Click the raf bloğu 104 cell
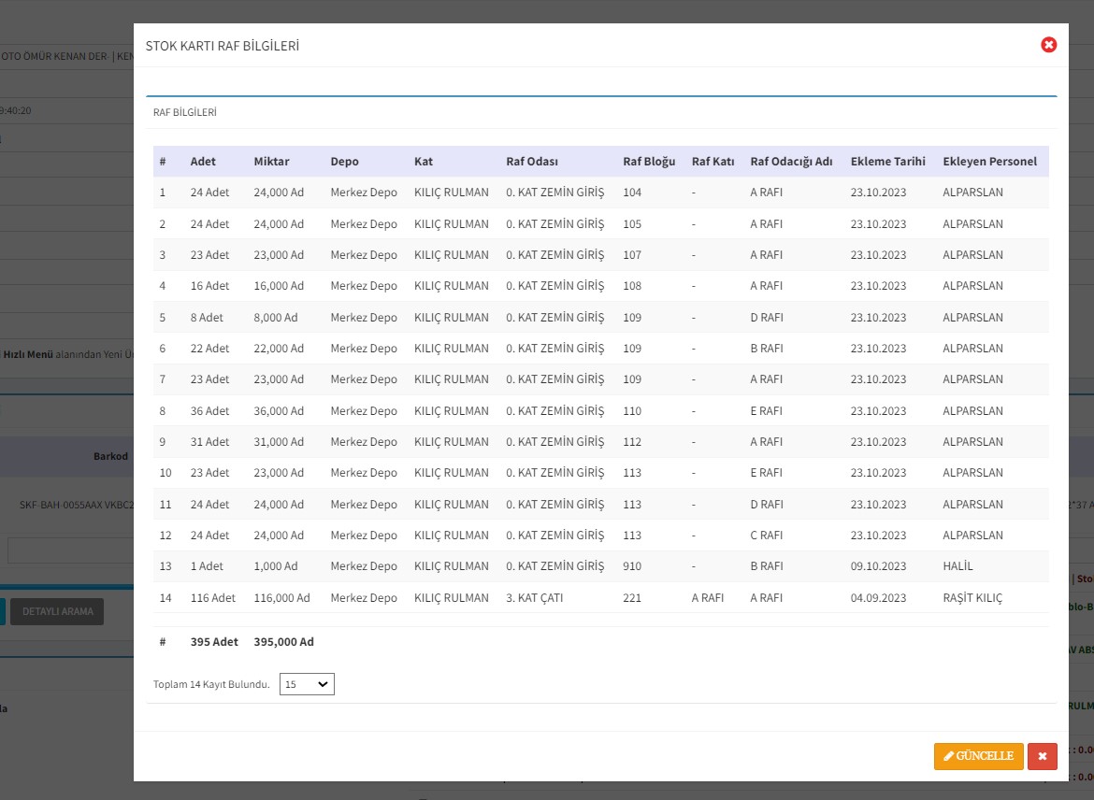This screenshot has height=800, width=1094. (632, 193)
